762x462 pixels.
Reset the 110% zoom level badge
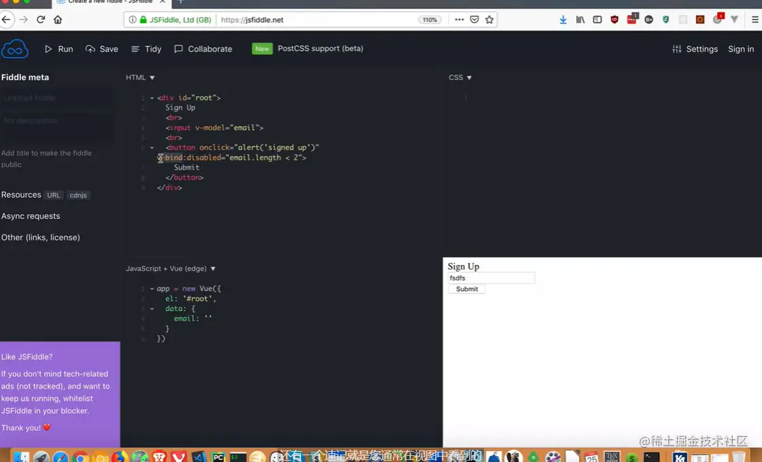pos(430,20)
